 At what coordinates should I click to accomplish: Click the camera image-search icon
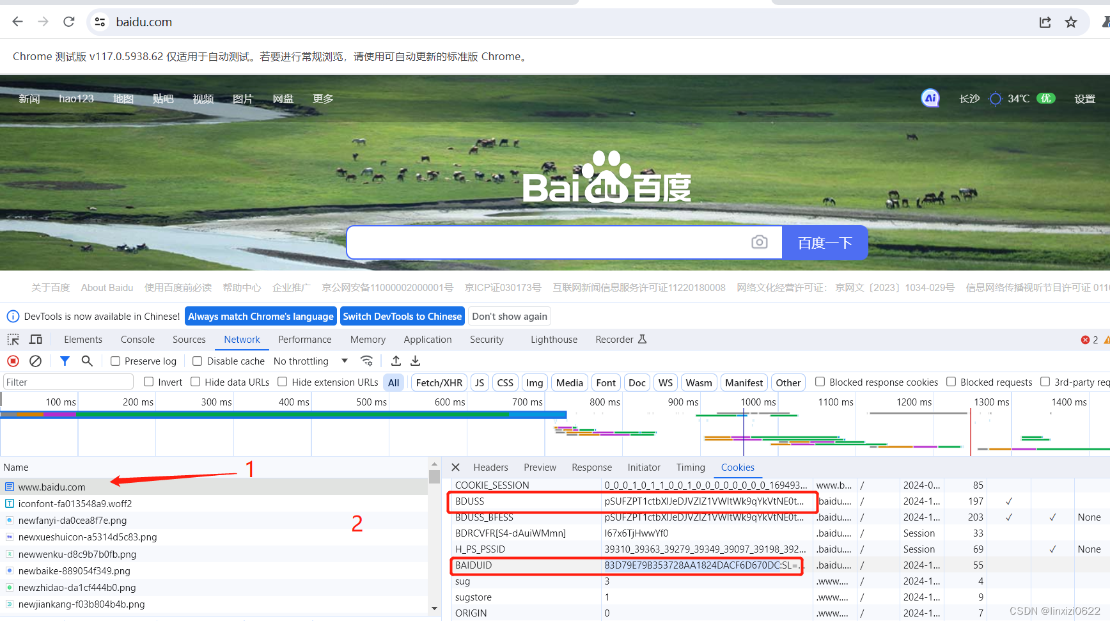click(x=760, y=242)
